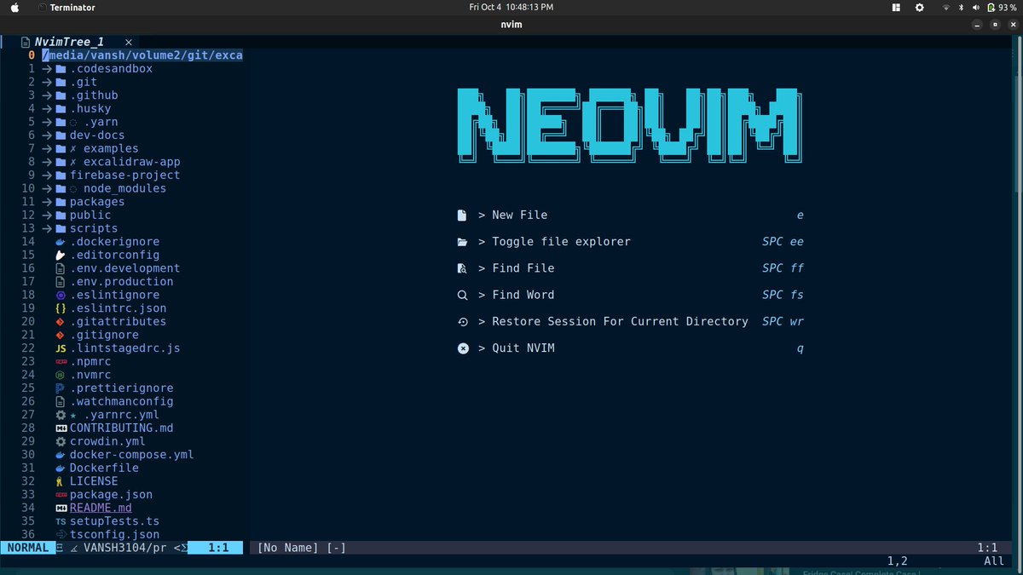This screenshot has height=575, width=1023.
Task: Expand the .github folder arrow
Action: coord(47,95)
